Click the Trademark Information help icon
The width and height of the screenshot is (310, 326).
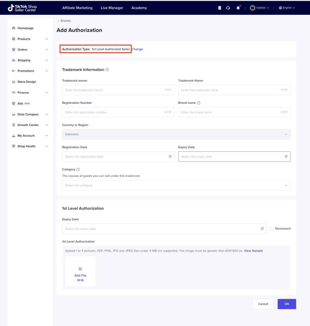point(107,70)
